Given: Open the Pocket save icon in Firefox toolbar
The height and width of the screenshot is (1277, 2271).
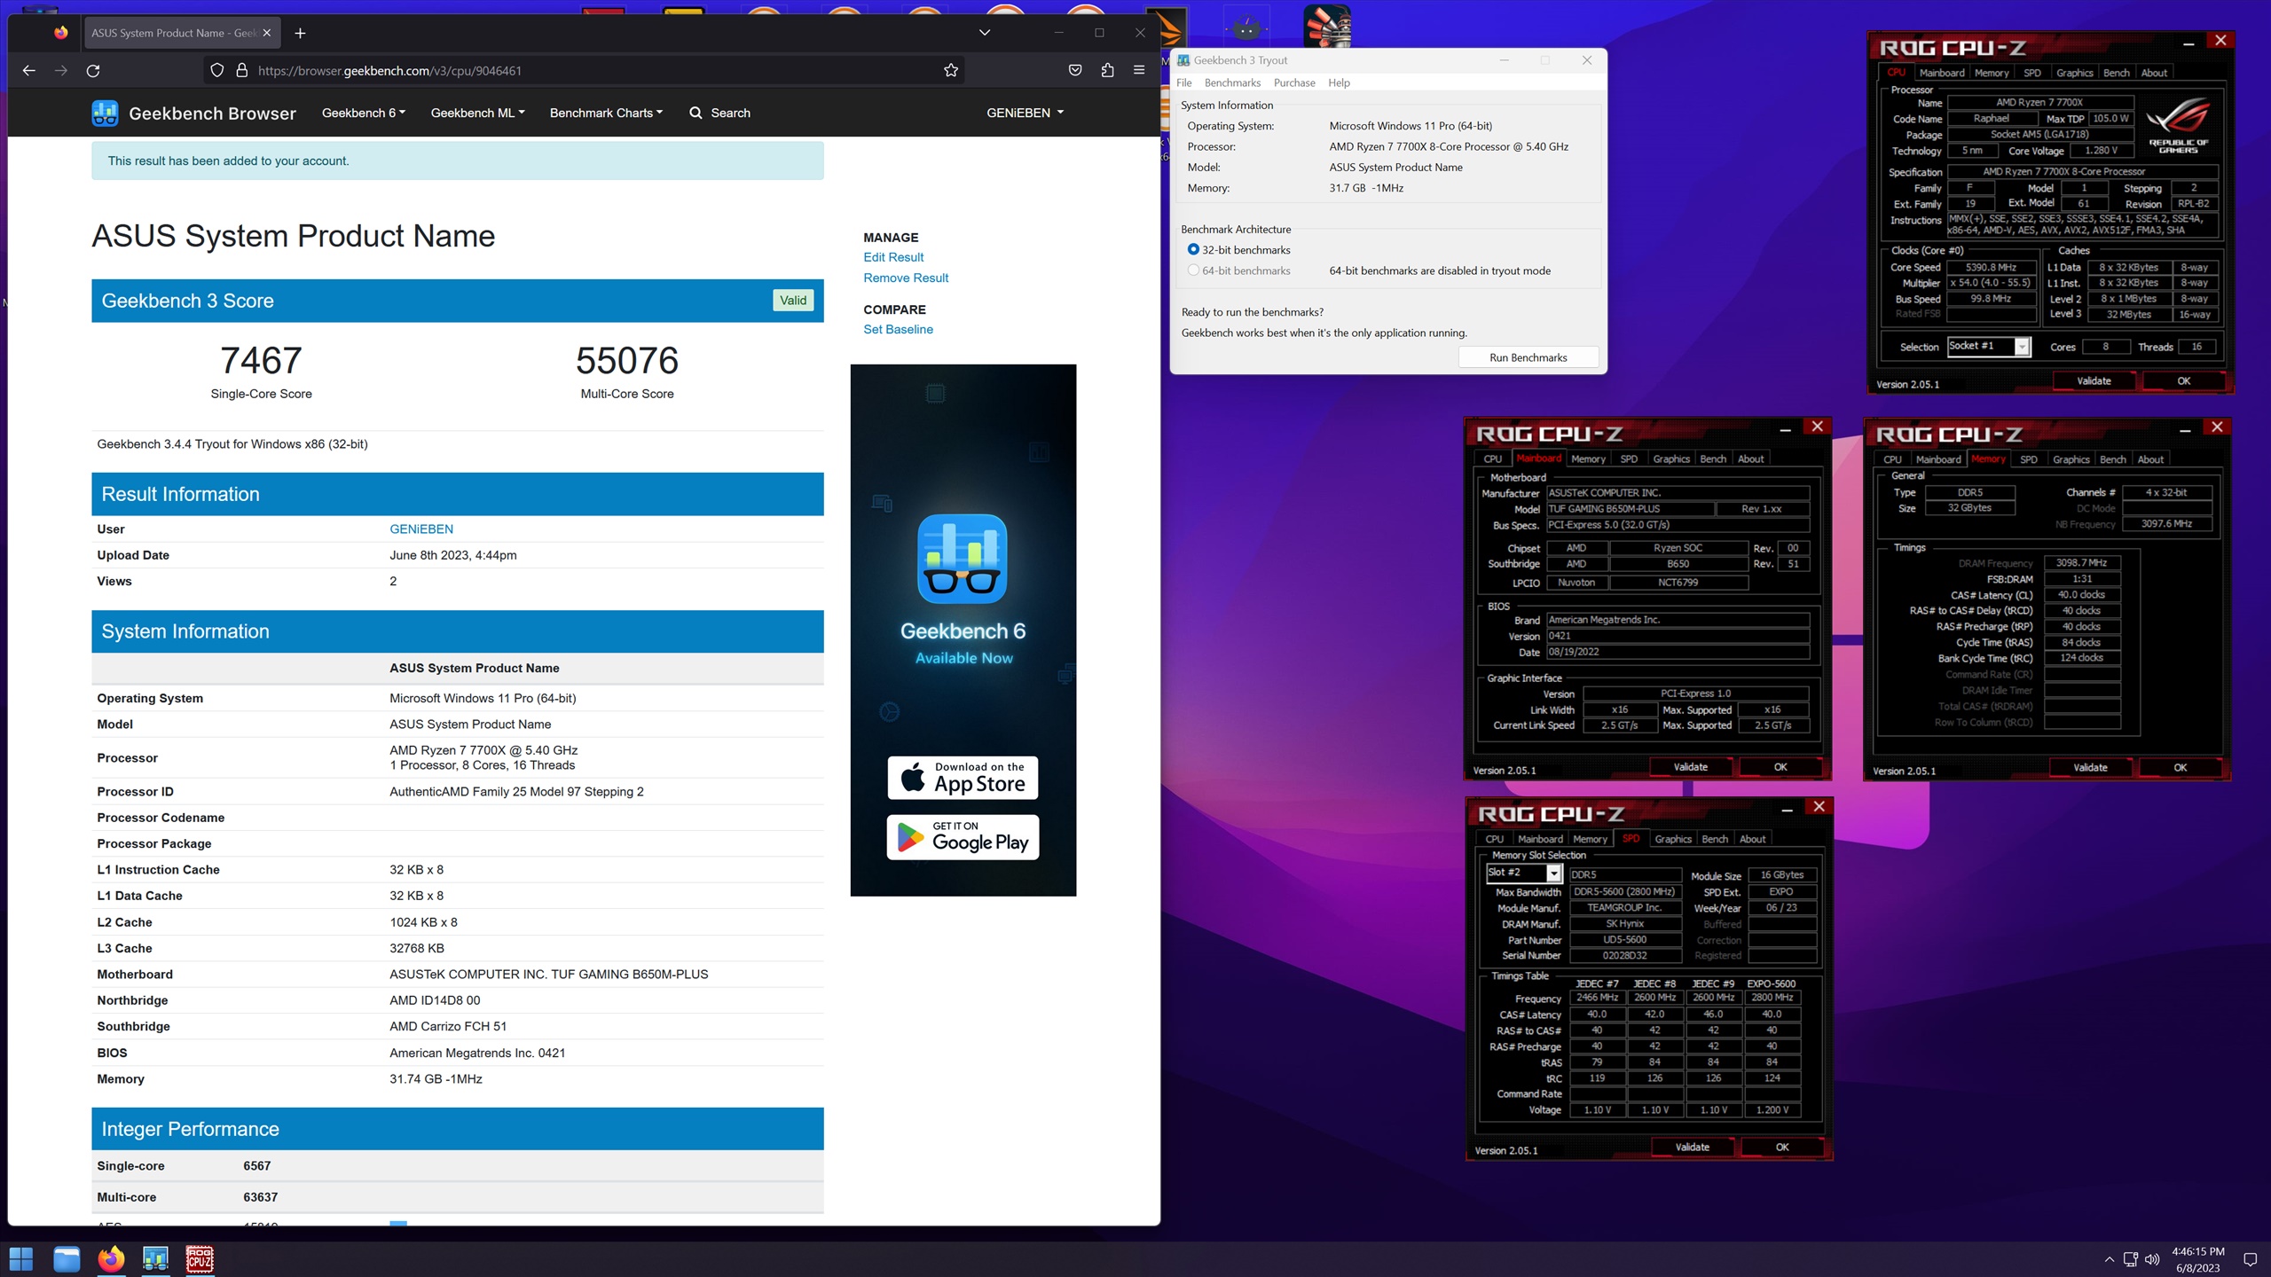Looking at the screenshot, I should pyautogui.click(x=1075, y=71).
